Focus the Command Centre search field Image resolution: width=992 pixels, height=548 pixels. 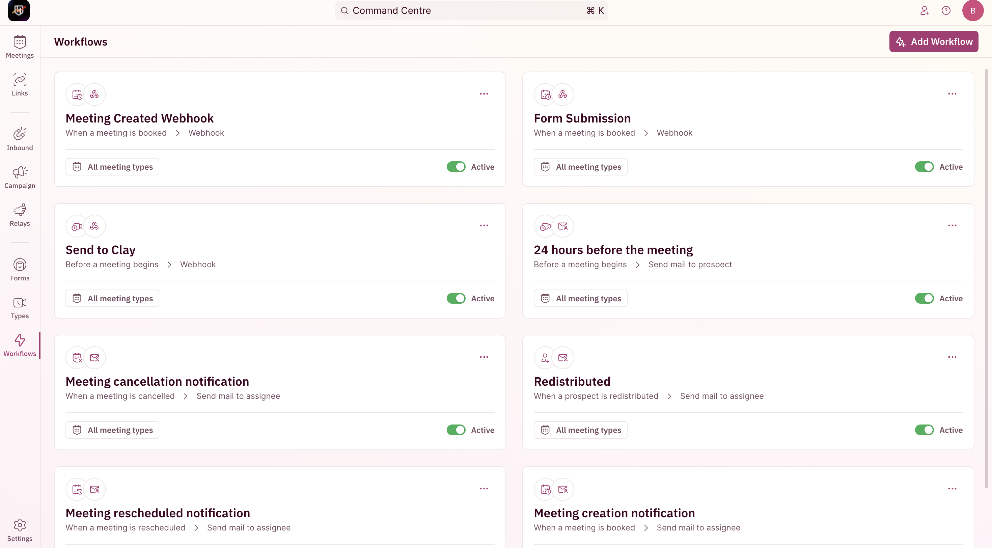click(x=471, y=10)
